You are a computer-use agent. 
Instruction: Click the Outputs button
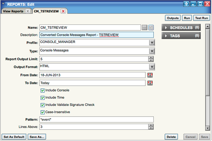pos(173,18)
